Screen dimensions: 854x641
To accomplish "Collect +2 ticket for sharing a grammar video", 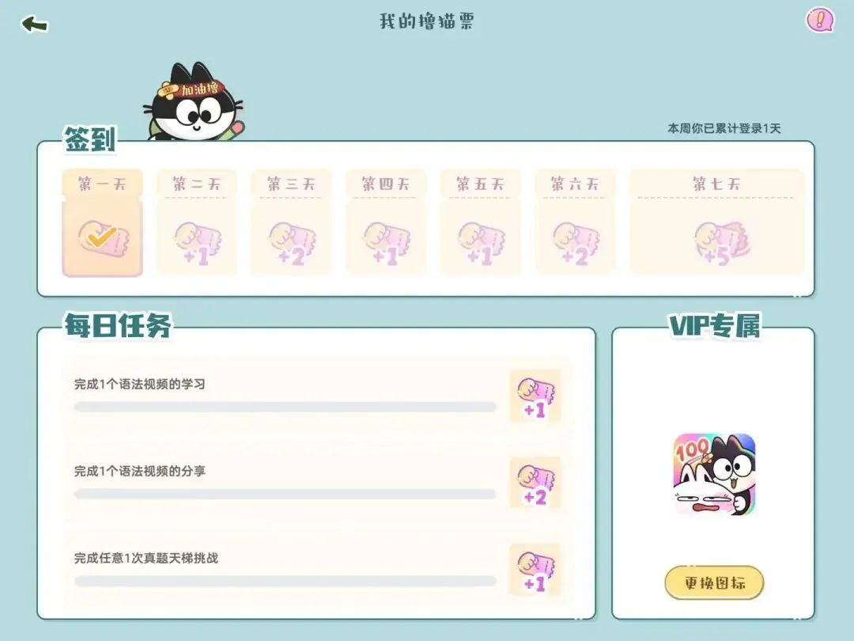I will (535, 483).
